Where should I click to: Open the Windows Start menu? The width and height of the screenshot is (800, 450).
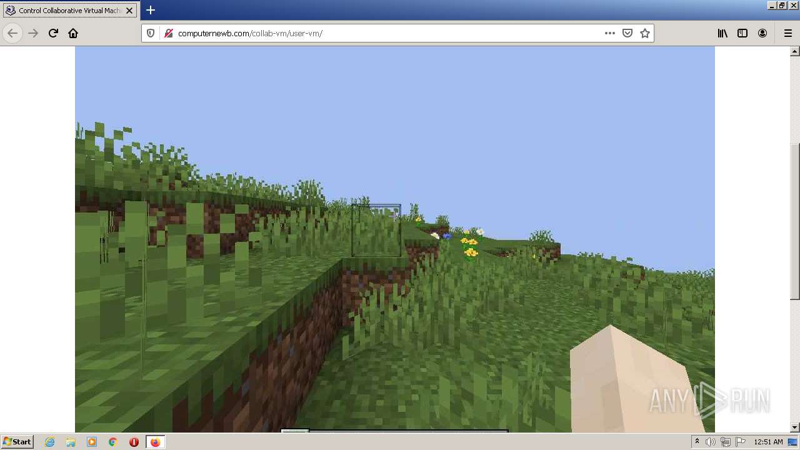coord(17,442)
